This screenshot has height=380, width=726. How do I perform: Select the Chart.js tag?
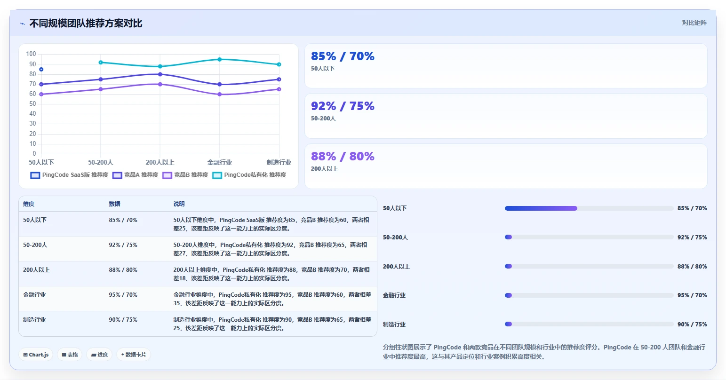click(x=36, y=355)
